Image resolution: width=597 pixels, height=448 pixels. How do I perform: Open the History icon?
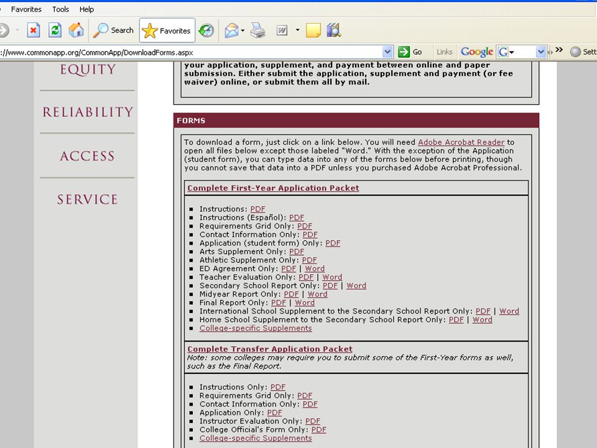click(x=206, y=30)
